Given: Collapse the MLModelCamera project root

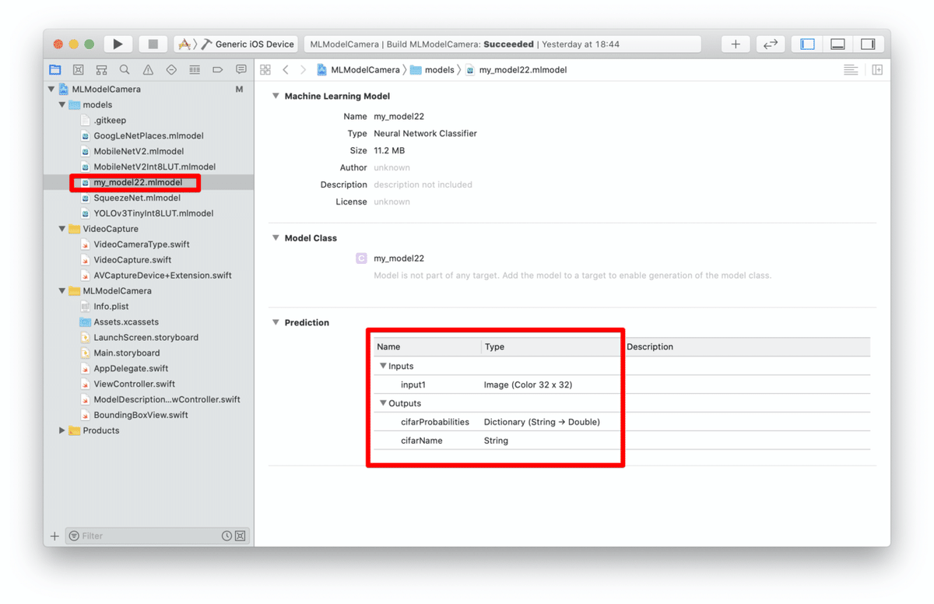Looking at the screenshot, I should click(x=51, y=89).
